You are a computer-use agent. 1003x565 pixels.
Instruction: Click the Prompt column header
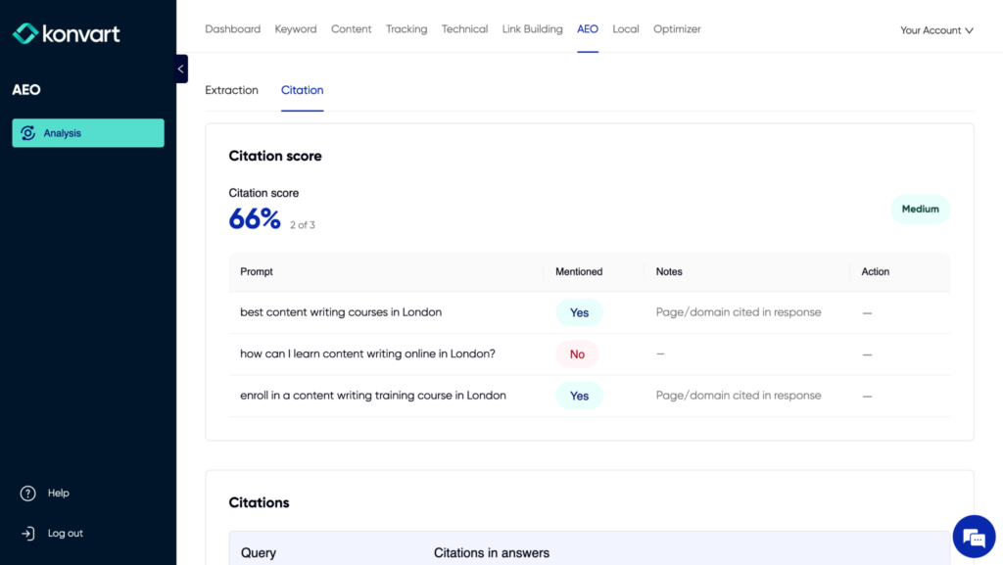[257, 271]
